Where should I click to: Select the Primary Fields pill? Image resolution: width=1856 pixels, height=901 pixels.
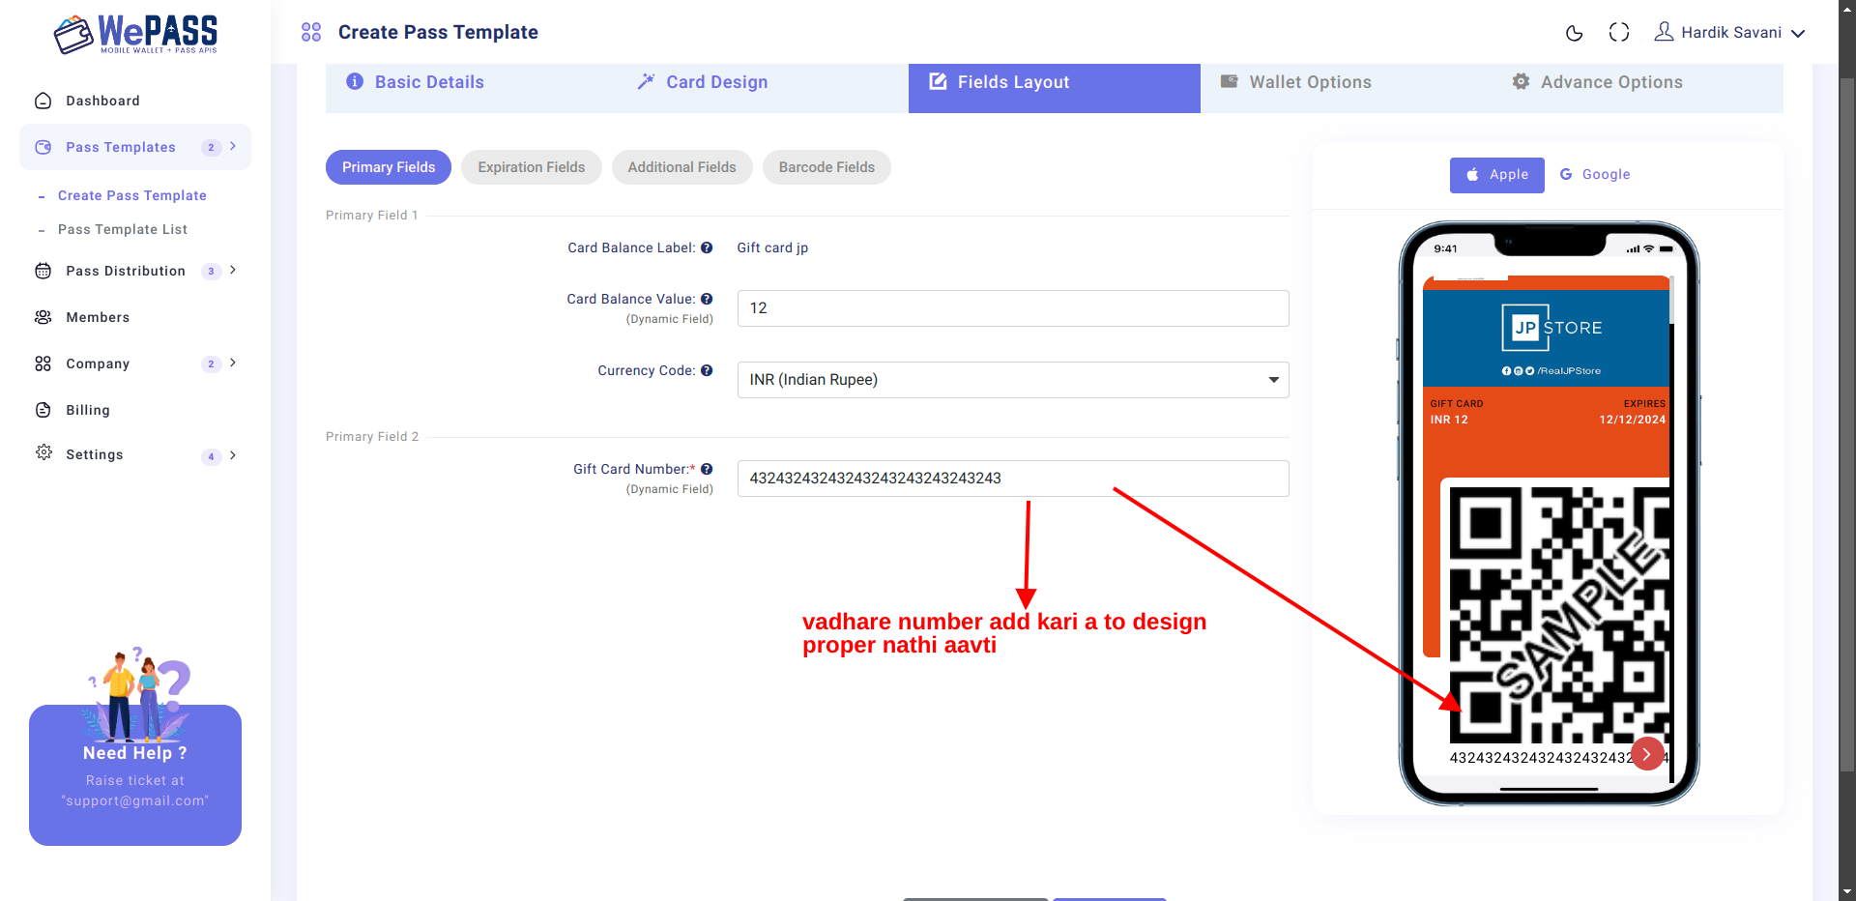[x=389, y=167]
